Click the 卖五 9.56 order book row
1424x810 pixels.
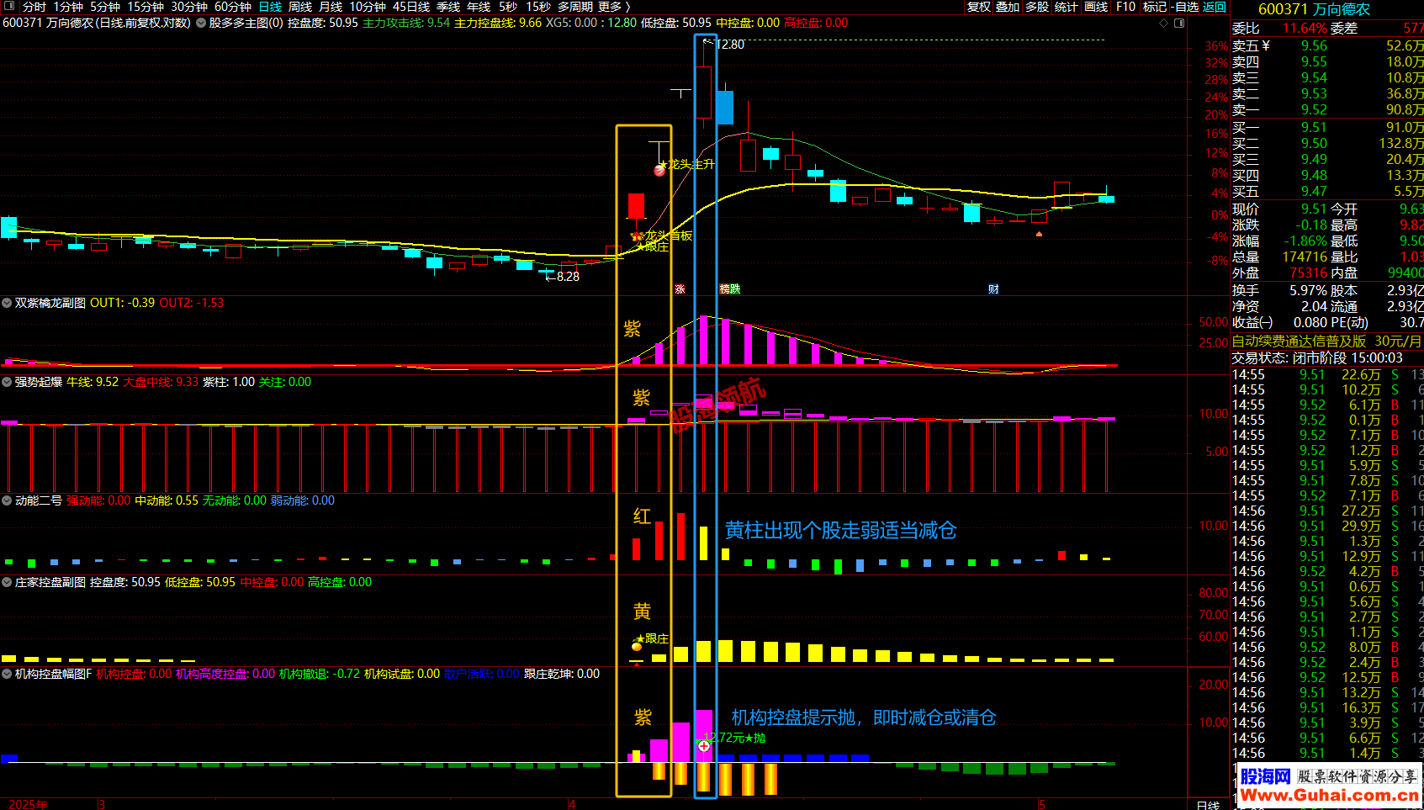[x=1327, y=46]
